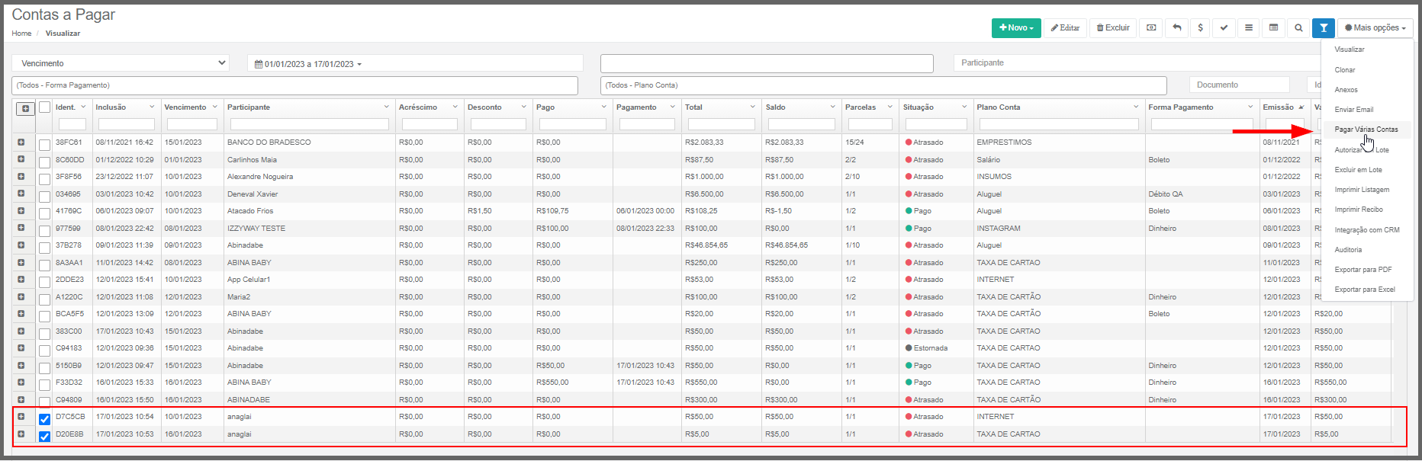
Task: Check the box for row 38FC61
Action: pyautogui.click(x=45, y=145)
